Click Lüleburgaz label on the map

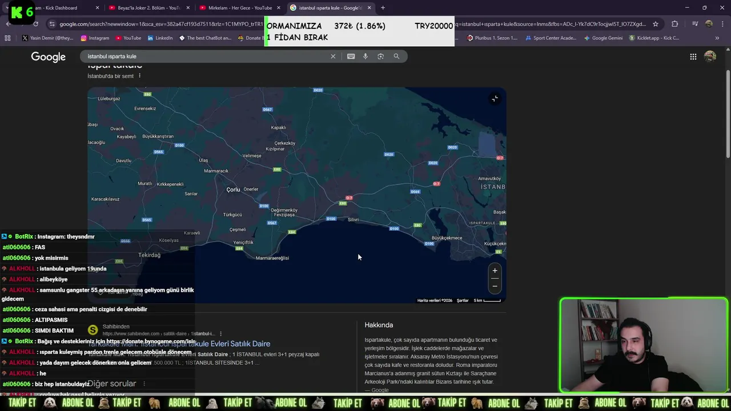(108, 99)
